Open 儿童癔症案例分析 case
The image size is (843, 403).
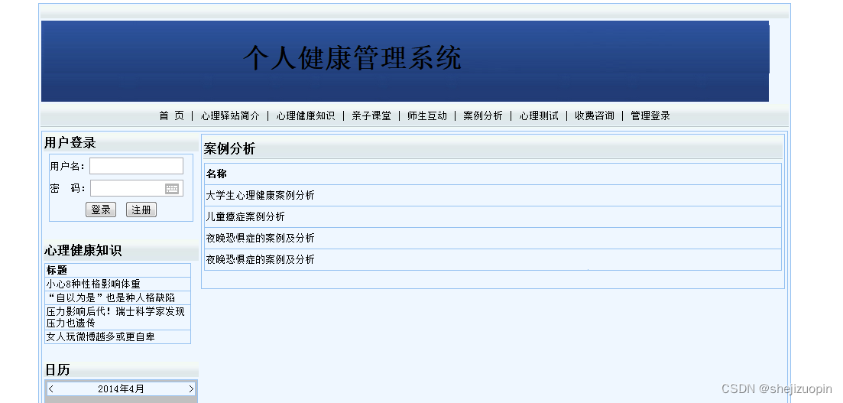(x=245, y=217)
